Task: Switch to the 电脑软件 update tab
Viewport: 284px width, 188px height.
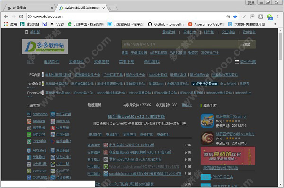Action: pyautogui.click(x=96, y=134)
